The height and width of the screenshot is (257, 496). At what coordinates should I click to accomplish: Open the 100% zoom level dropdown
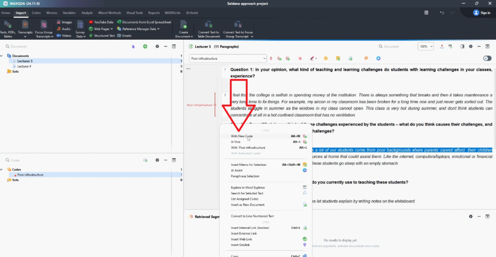pyautogui.click(x=425, y=47)
